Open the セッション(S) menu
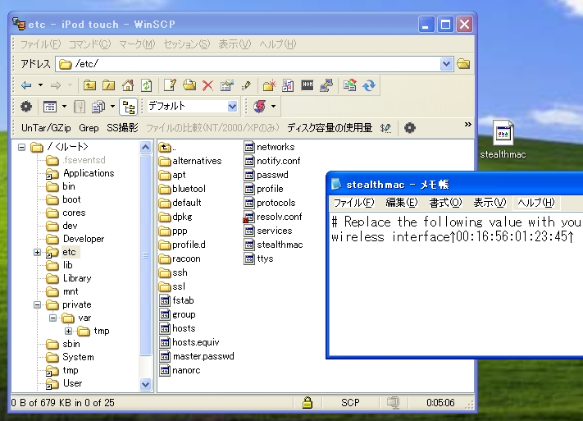This screenshot has height=421, width=583. [x=187, y=44]
